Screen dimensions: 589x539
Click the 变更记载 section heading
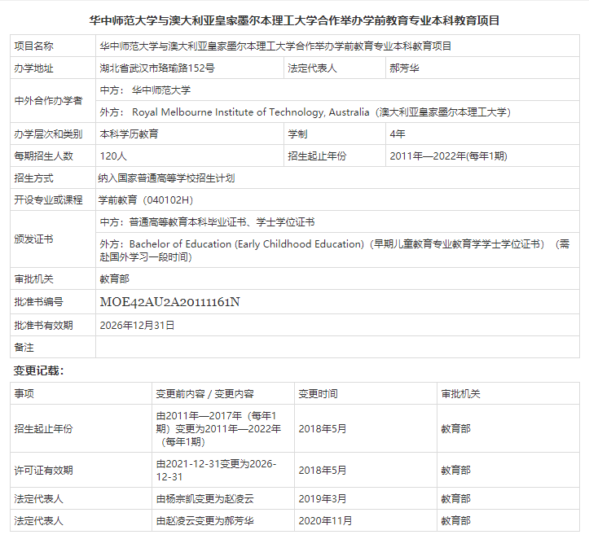point(38,370)
